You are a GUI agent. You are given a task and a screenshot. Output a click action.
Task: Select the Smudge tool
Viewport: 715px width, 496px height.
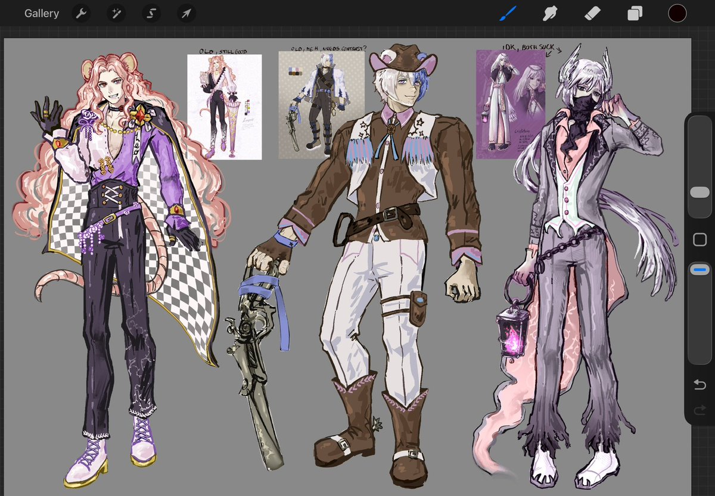pyautogui.click(x=549, y=13)
